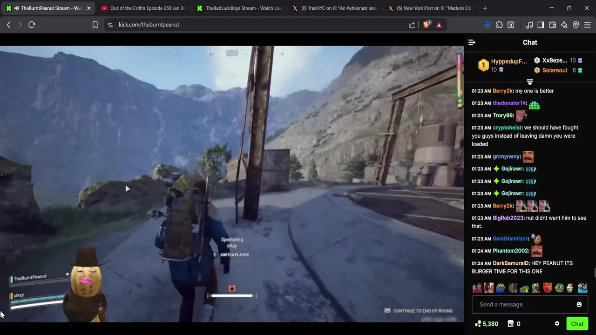The width and height of the screenshot is (596, 335).
Task: Click the Chat heading
Action: [x=530, y=42]
